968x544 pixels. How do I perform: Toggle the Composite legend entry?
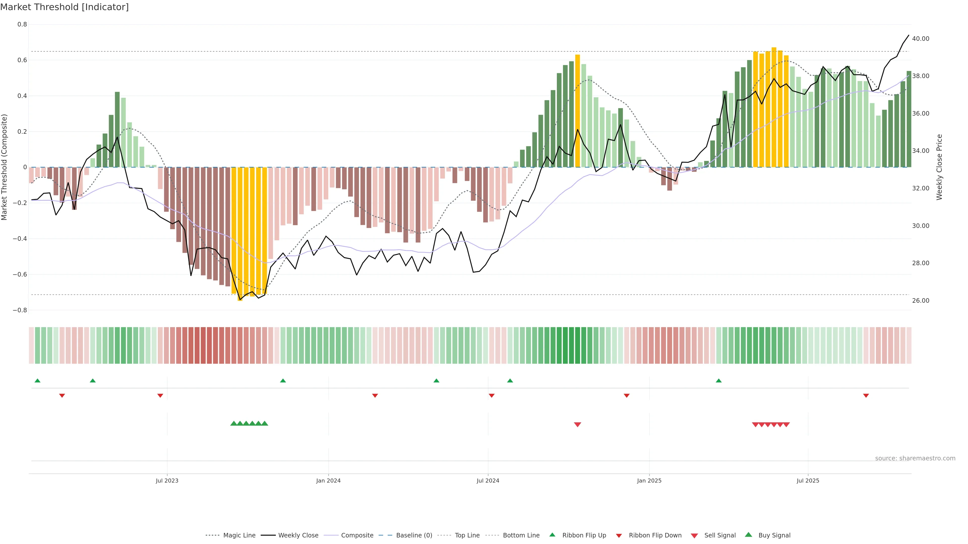coord(357,535)
